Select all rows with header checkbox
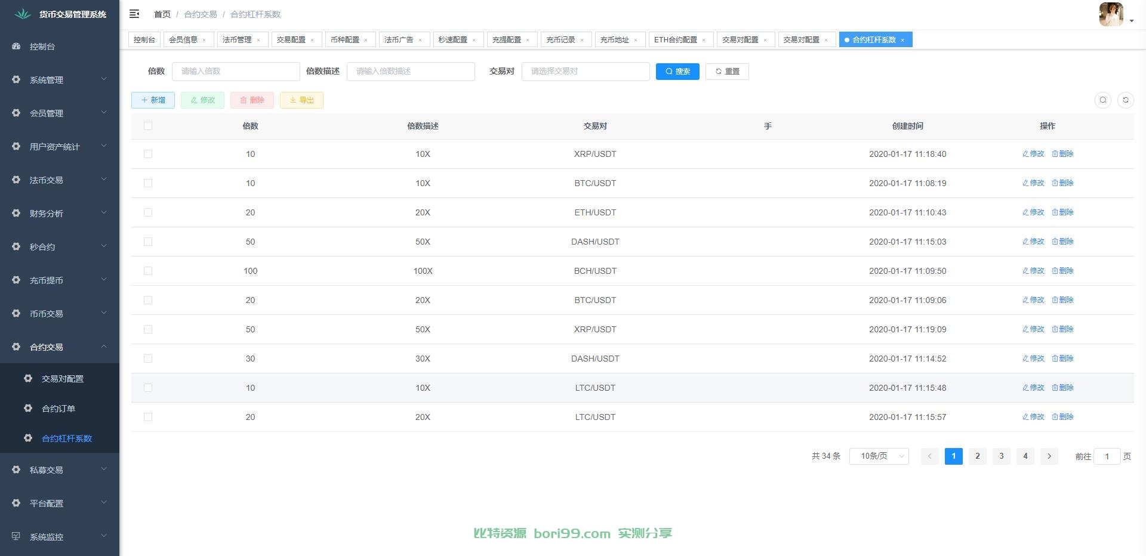This screenshot has width=1146, height=556. 148,126
